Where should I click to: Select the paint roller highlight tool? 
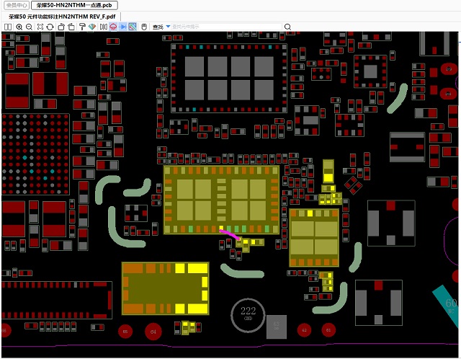[81, 27]
